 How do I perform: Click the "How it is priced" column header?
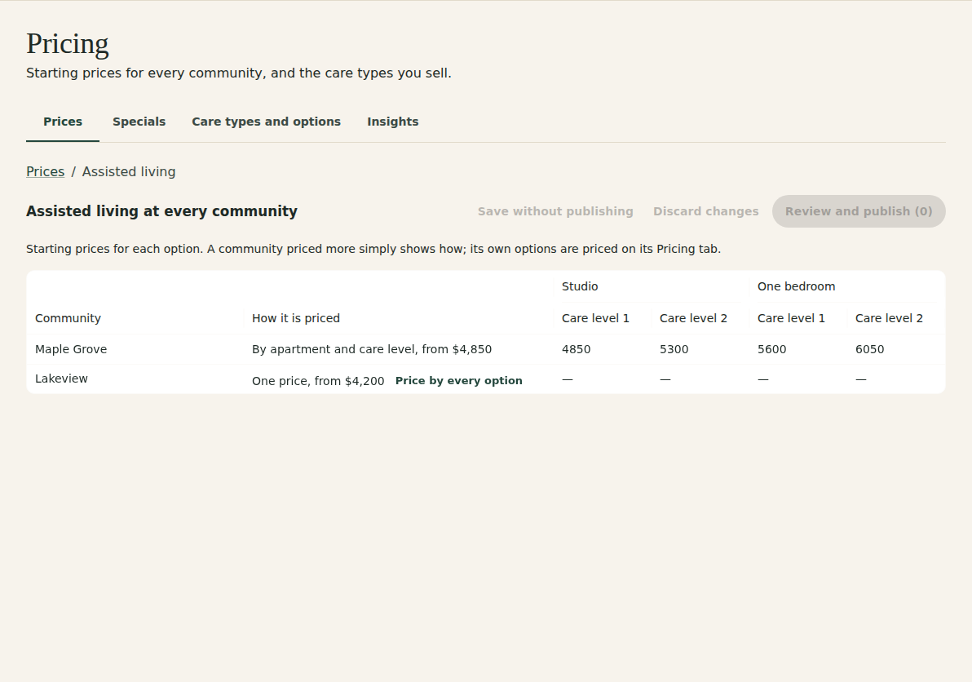click(296, 318)
